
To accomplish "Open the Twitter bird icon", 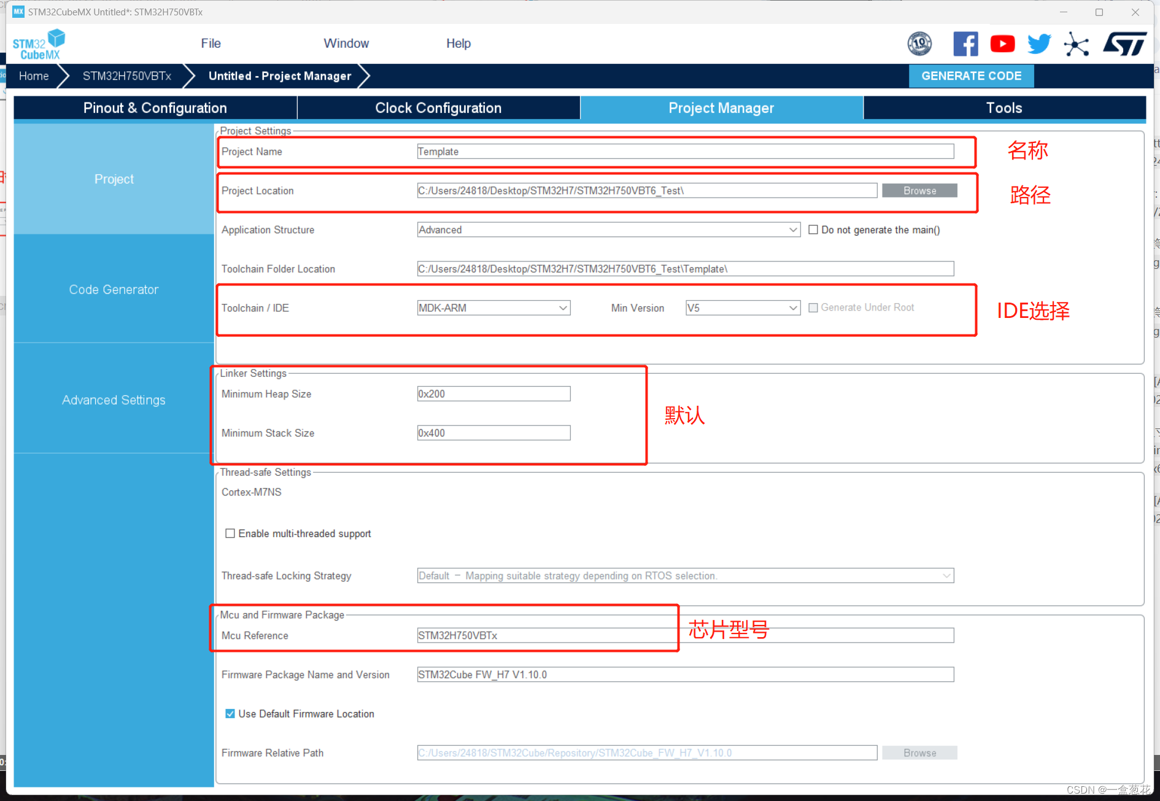I will pos(1039,44).
